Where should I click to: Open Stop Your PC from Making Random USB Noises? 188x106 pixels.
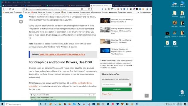click(121, 41)
